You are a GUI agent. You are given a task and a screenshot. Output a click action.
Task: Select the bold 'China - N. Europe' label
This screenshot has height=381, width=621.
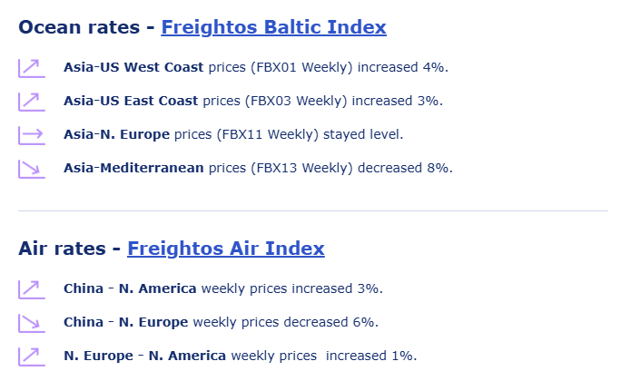(125, 322)
